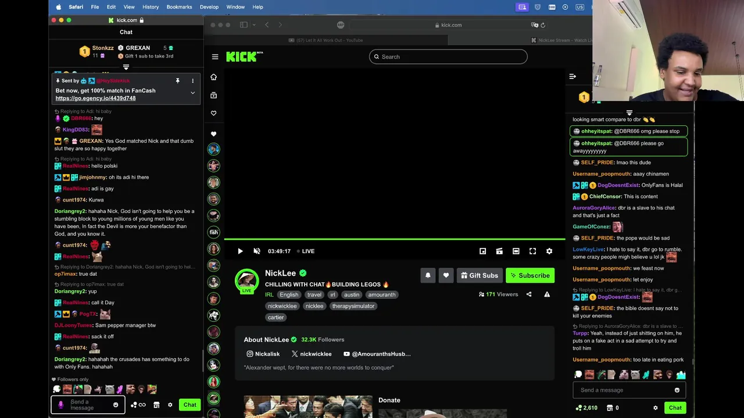
Task: Open player settings gear
Action: click(x=549, y=251)
